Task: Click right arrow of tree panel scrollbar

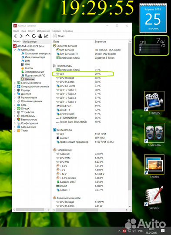Action: tap(49, 210)
